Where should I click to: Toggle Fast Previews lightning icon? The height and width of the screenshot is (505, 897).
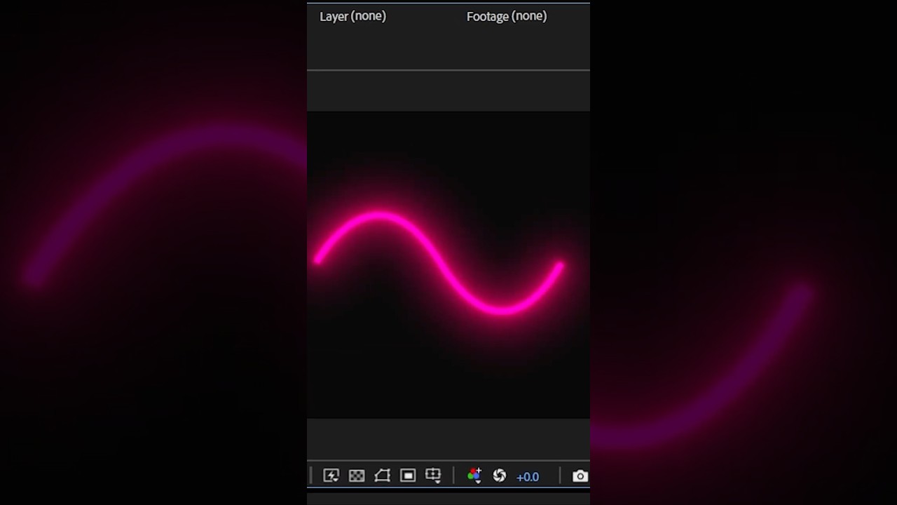[x=331, y=476]
